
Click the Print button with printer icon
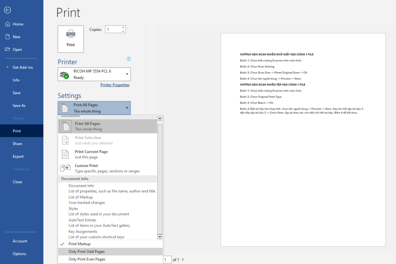[71, 39]
